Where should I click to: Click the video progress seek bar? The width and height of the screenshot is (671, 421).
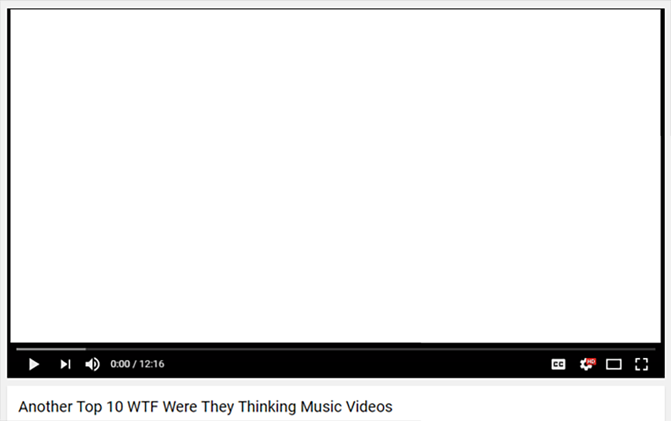tap(336, 349)
